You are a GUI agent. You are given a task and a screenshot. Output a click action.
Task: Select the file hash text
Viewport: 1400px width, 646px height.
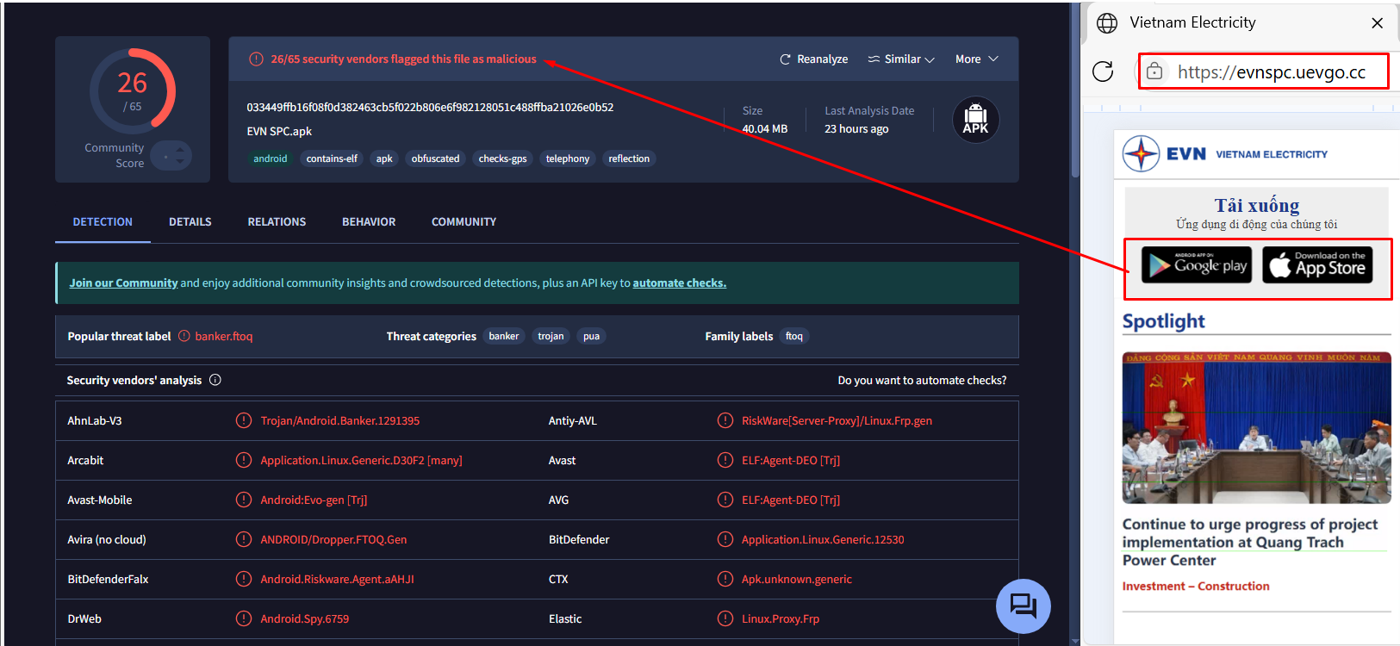(430, 108)
